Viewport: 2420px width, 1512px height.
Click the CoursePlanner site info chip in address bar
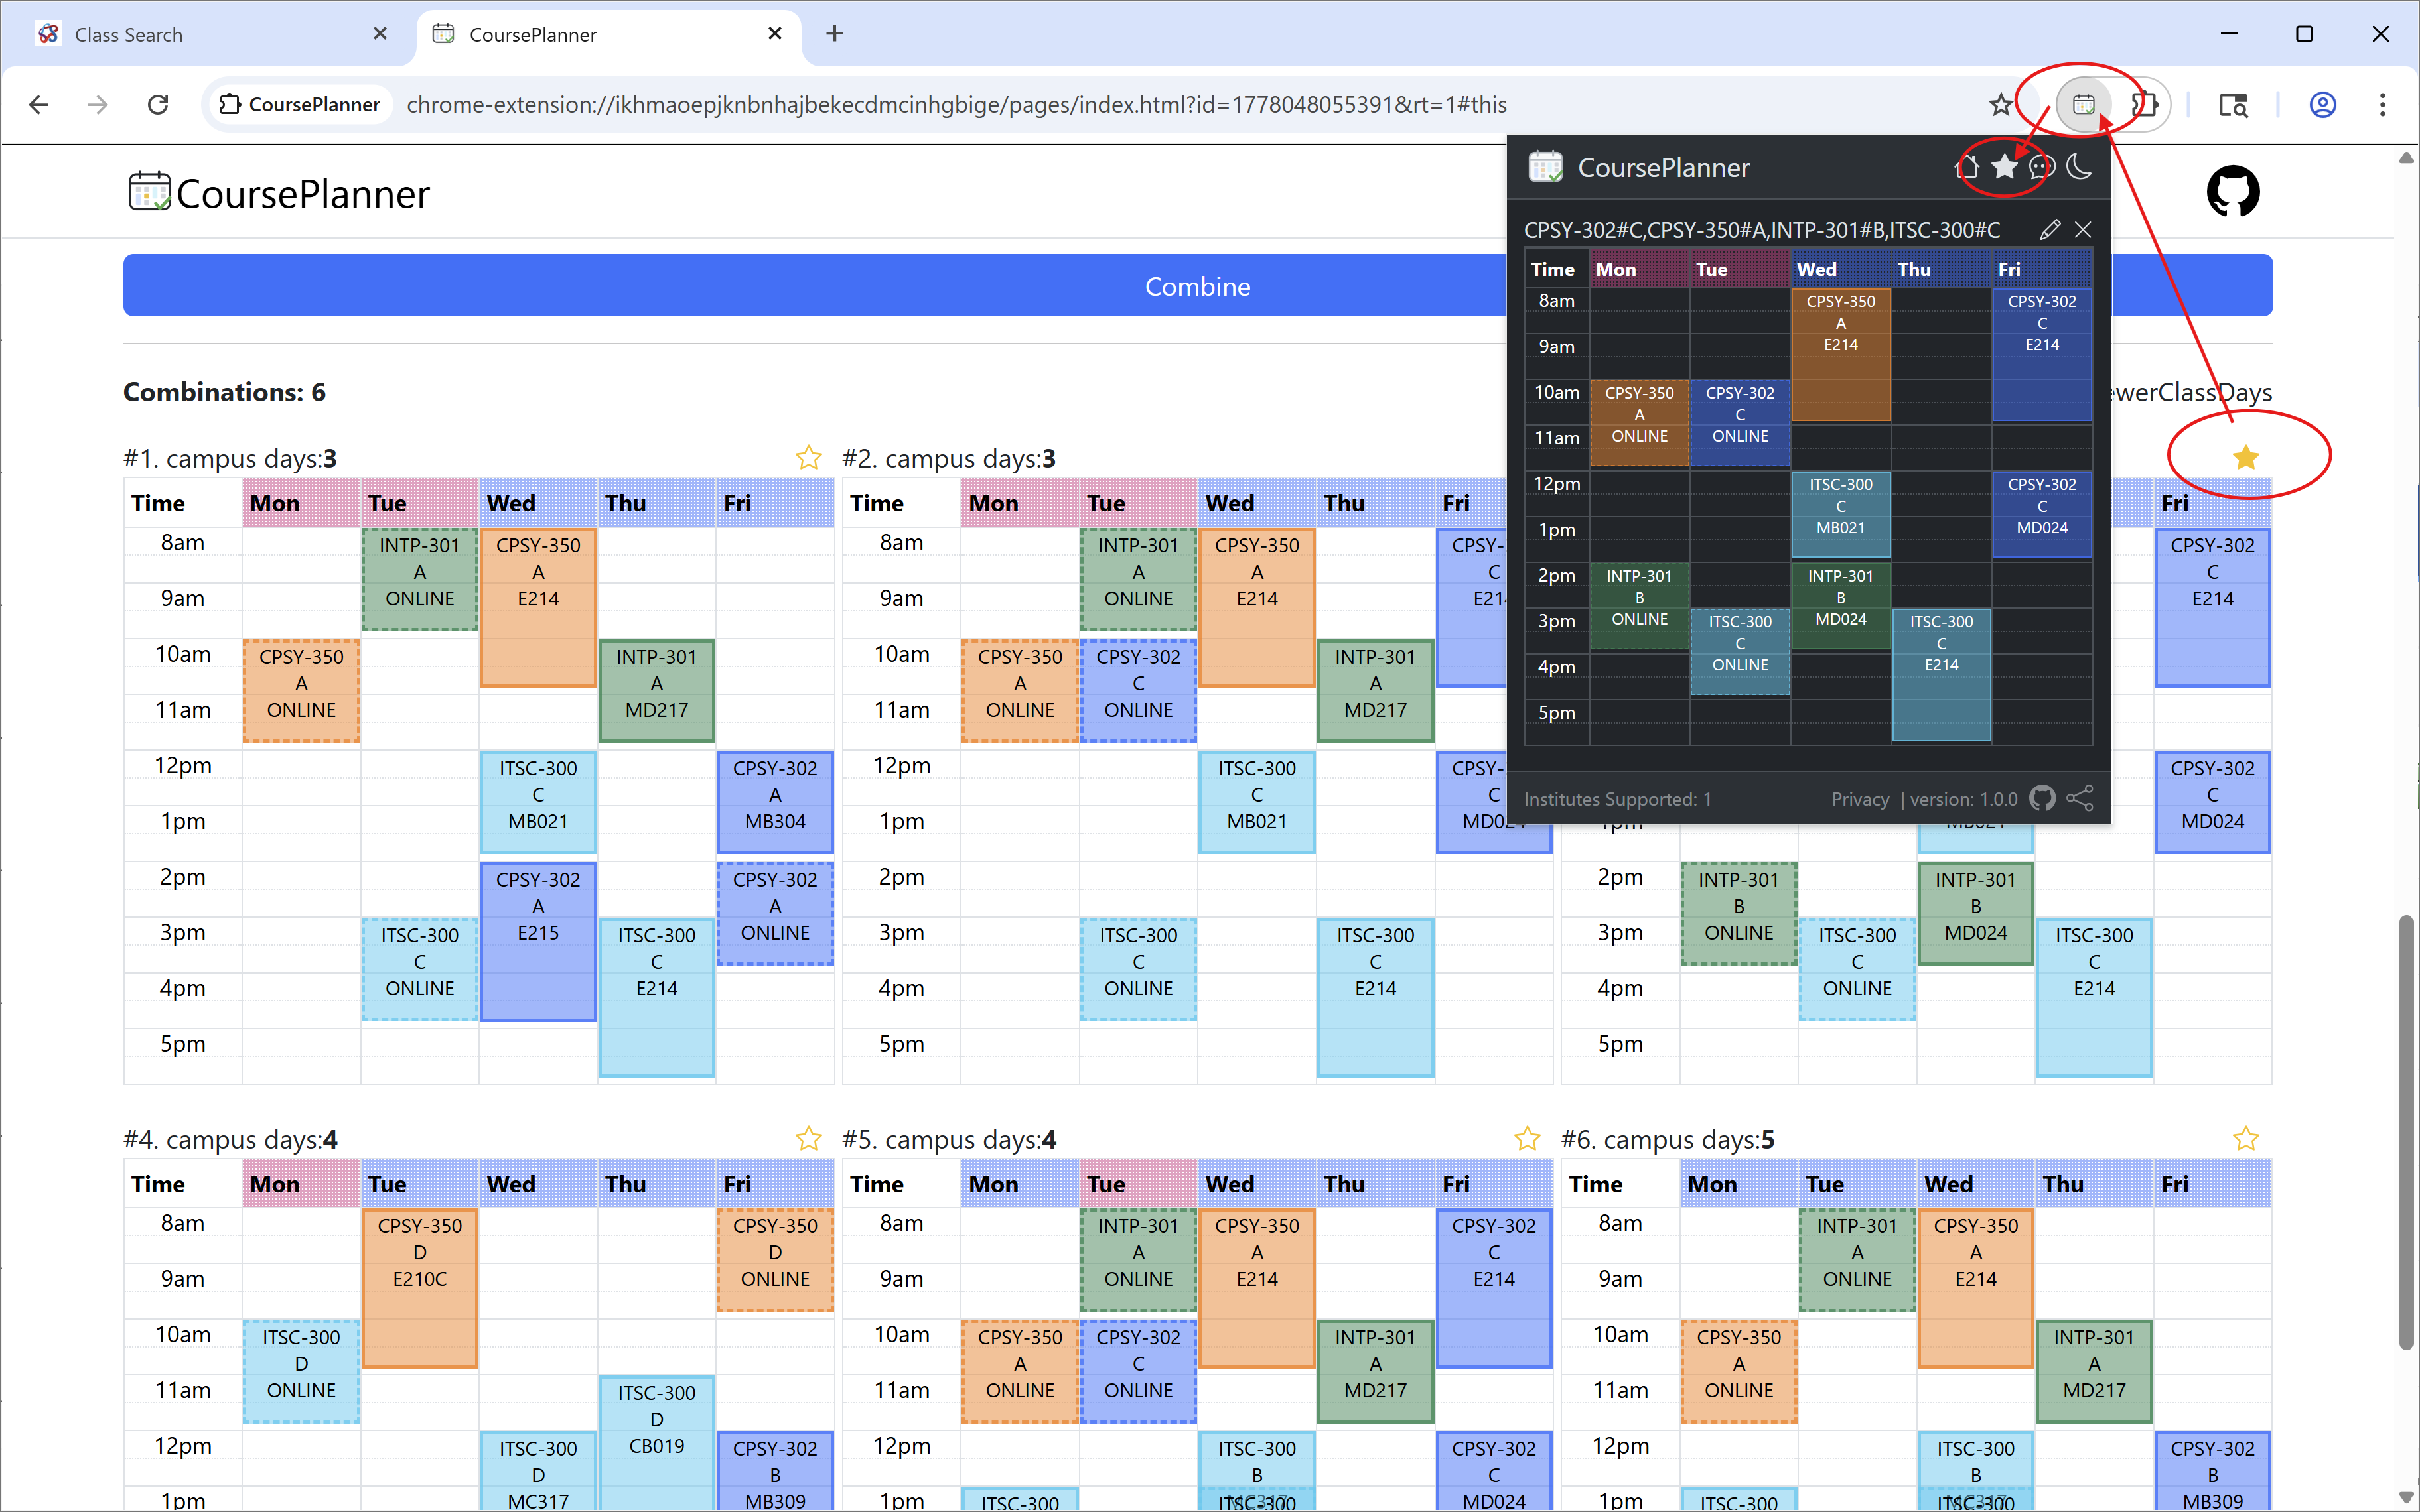[x=300, y=105]
